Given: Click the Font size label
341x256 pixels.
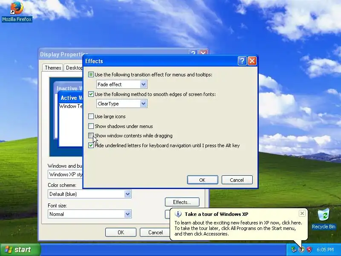Looking at the screenshot, I should (57, 206).
